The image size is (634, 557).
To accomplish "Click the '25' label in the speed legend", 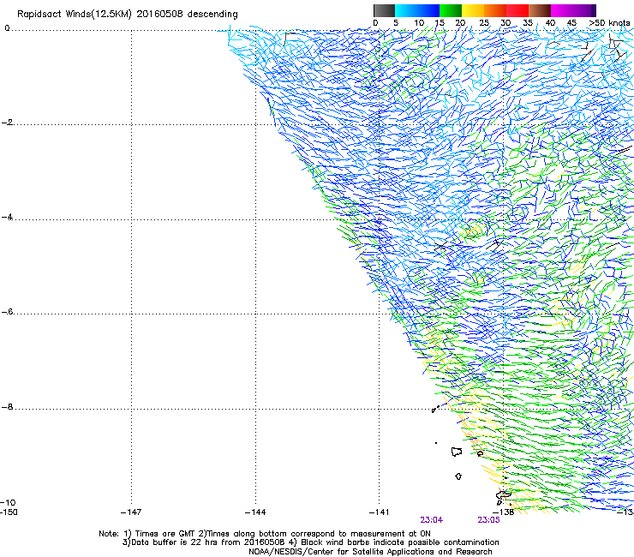I will (x=483, y=23).
